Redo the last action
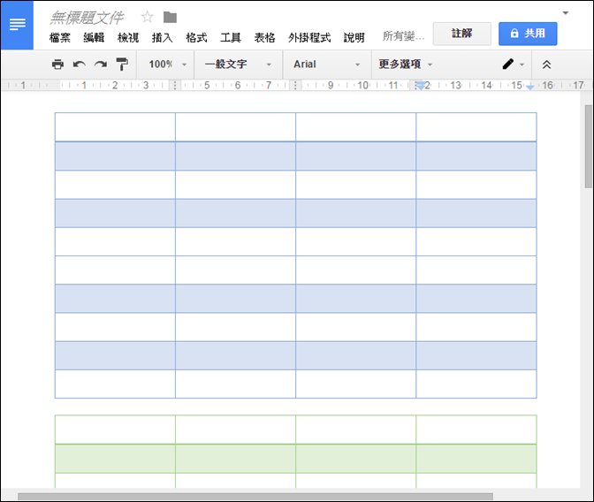Image resolution: width=594 pixels, height=502 pixels. (101, 65)
